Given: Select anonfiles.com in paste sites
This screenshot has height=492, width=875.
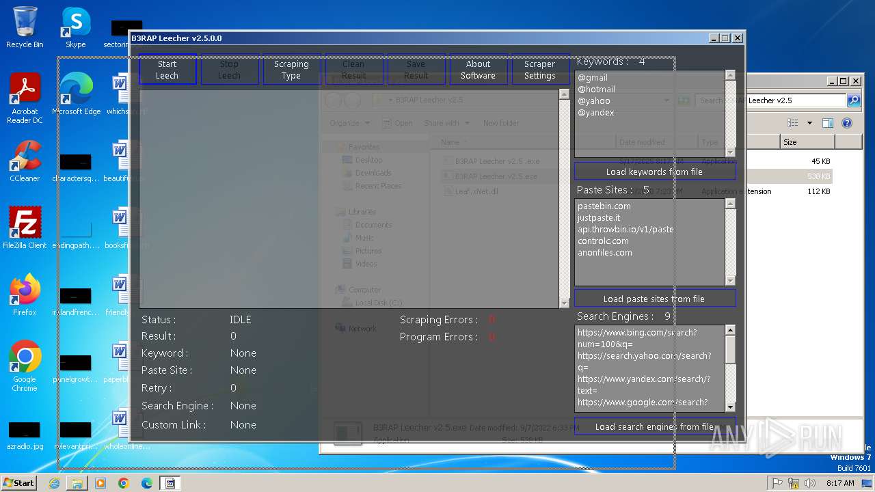Looking at the screenshot, I should [x=605, y=252].
